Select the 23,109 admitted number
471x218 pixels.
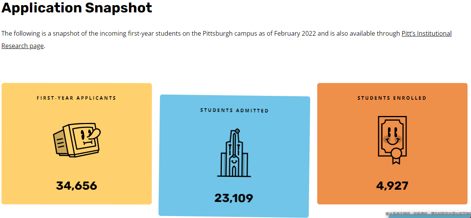point(234,198)
